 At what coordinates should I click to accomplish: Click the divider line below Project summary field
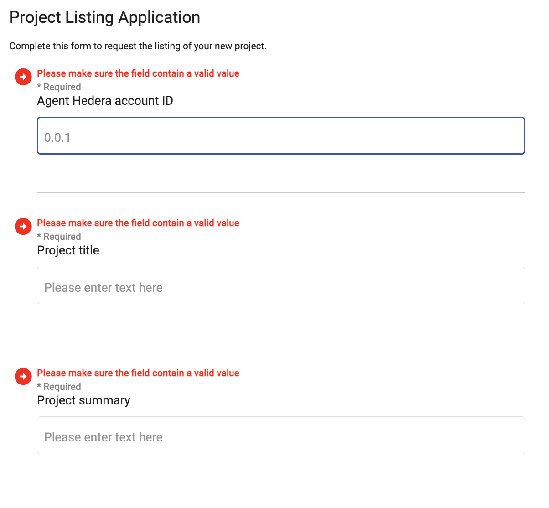tap(281, 492)
